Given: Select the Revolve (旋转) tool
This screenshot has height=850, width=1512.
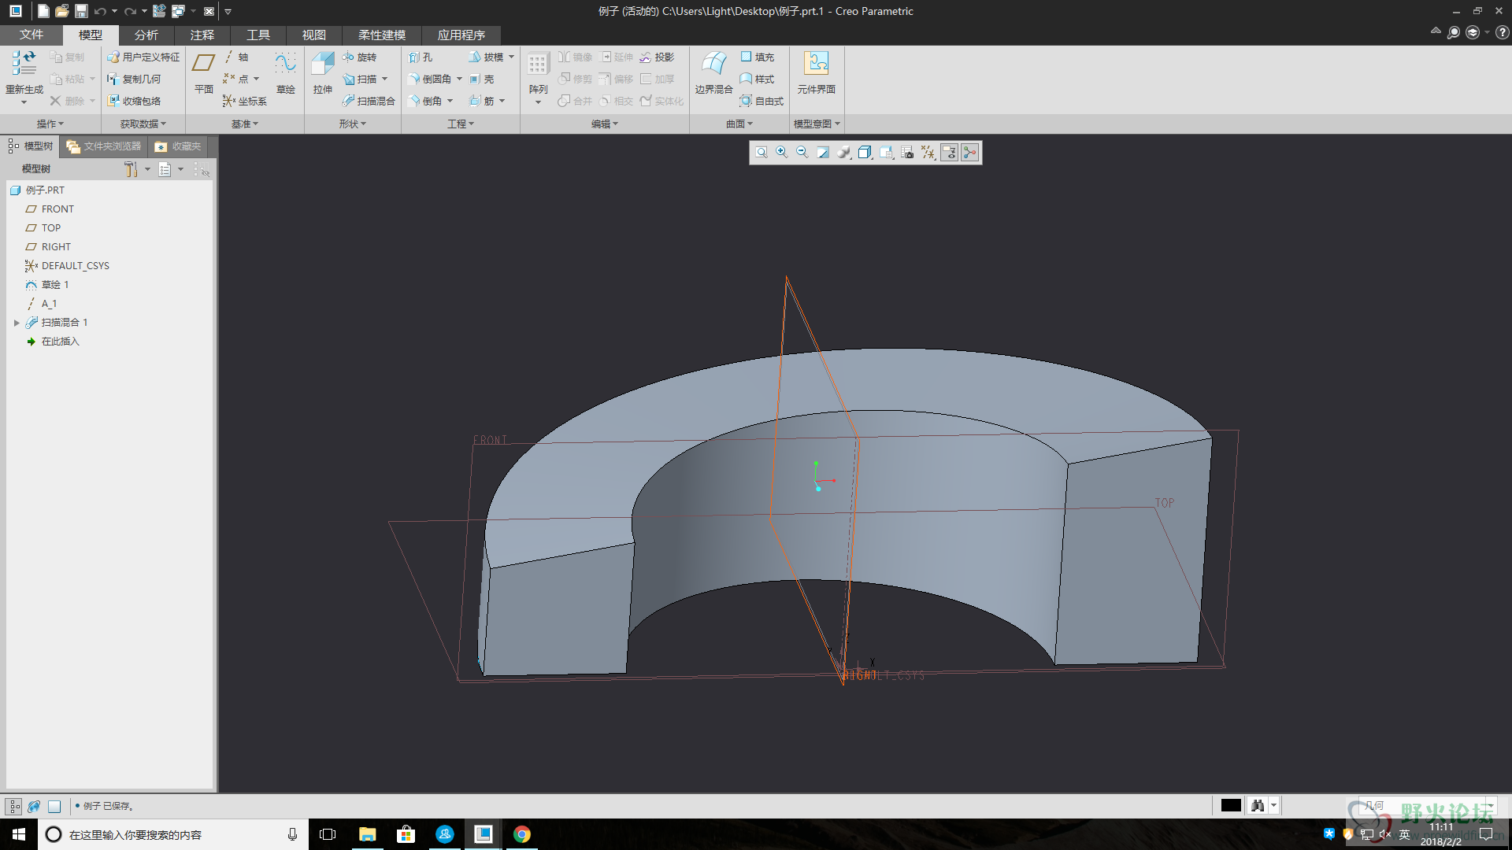Looking at the screenshot, I should (360, 57).
